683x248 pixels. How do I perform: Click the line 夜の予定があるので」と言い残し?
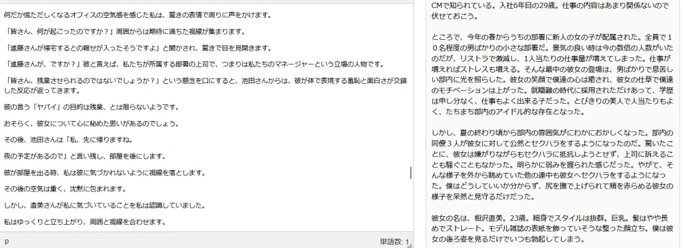pos(85,156)
